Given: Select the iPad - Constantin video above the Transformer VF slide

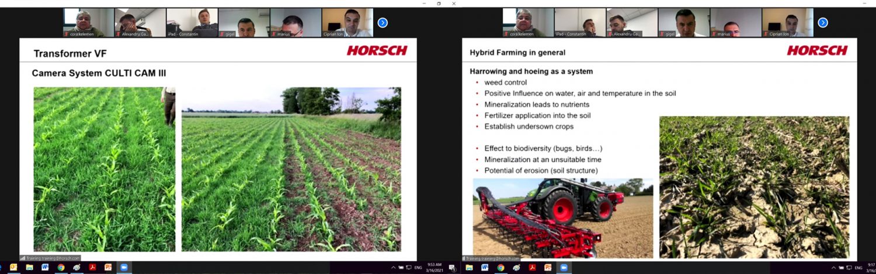Looking at the screenshot, I should pyautogui.click(x=192, y=23).
